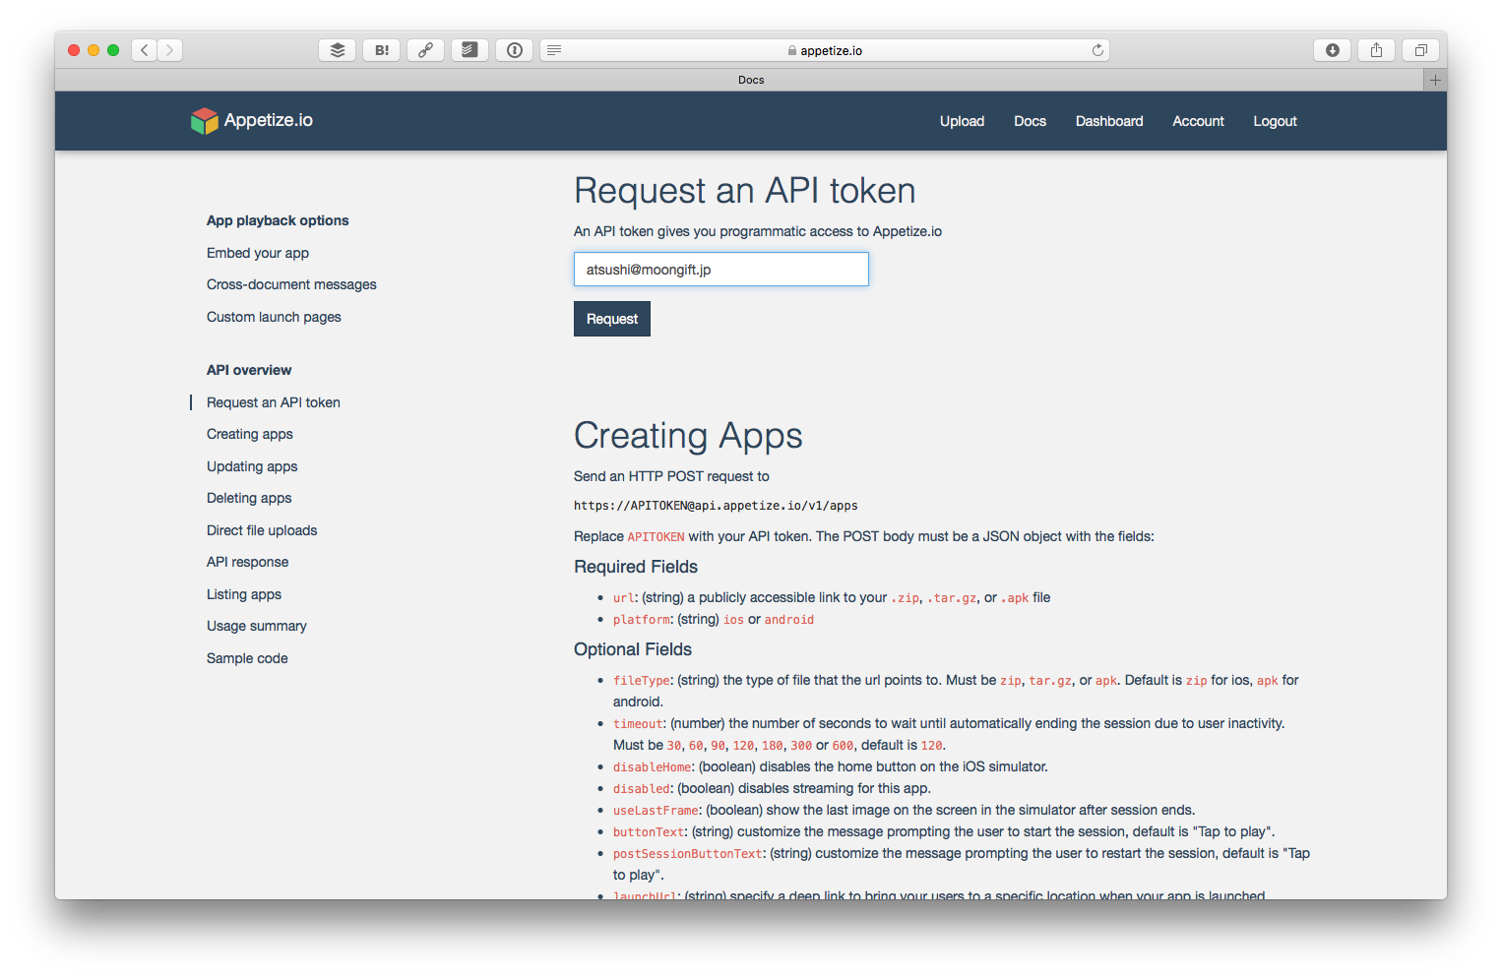Jump to Deleting apps in sidebar
1502x978 pixels.
(x=249, y=498)
